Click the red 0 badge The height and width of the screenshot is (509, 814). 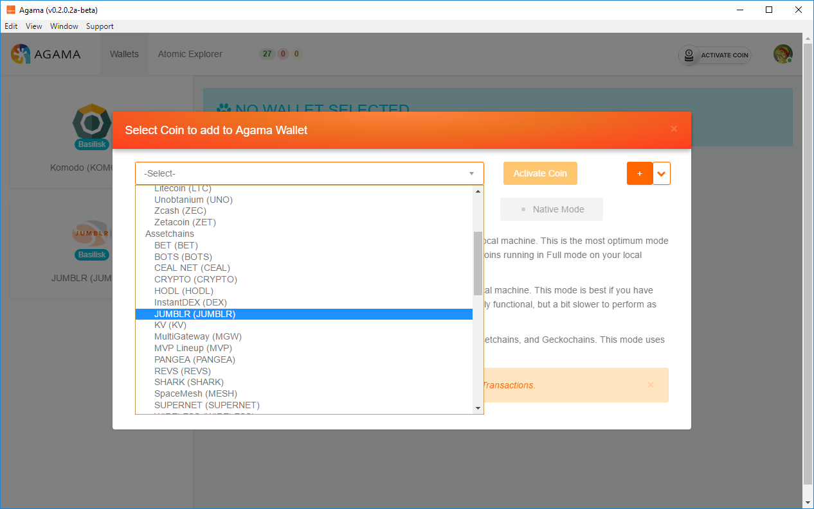[x=283, y=54]
